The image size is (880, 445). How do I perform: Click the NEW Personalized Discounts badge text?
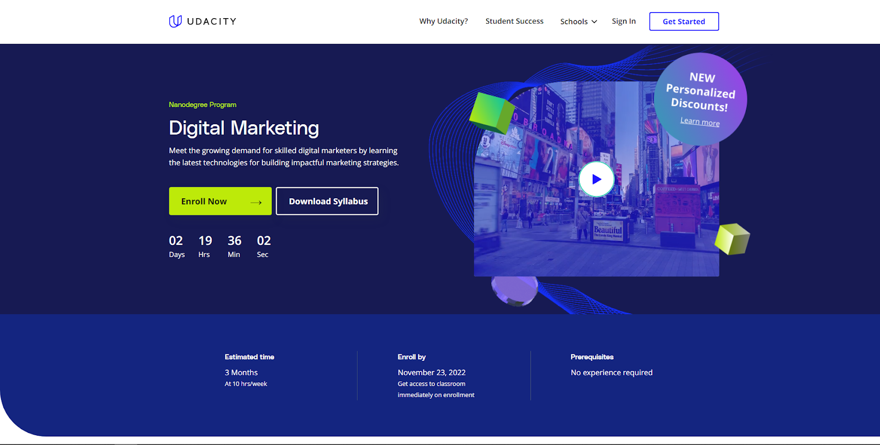(701, 92)
